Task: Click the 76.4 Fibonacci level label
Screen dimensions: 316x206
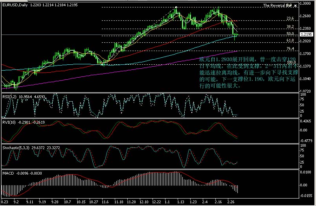Action: click(x=290, y=49)
